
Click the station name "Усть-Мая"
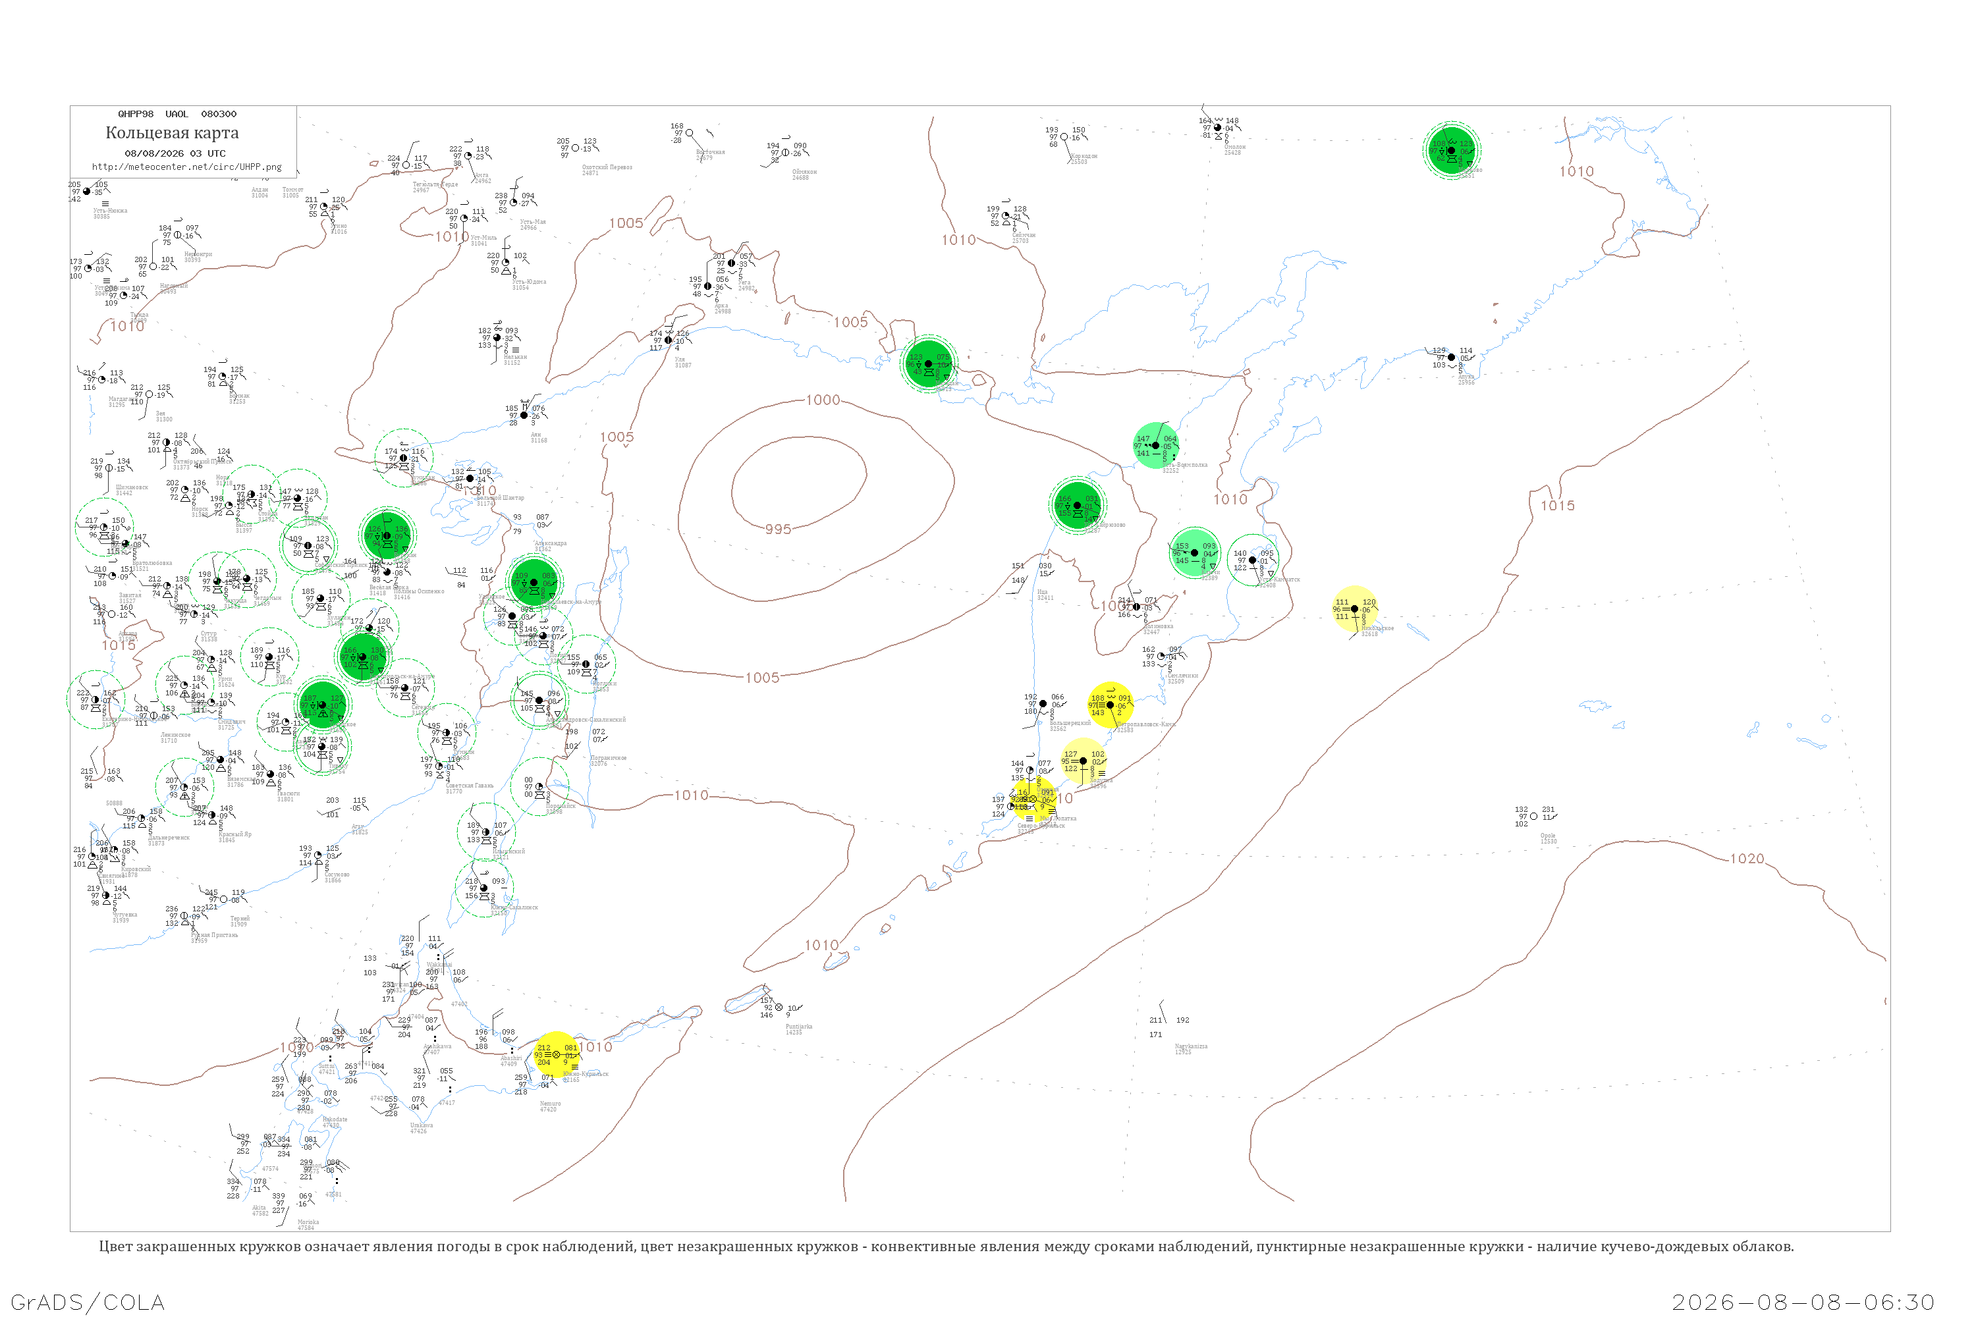point(533,222)
